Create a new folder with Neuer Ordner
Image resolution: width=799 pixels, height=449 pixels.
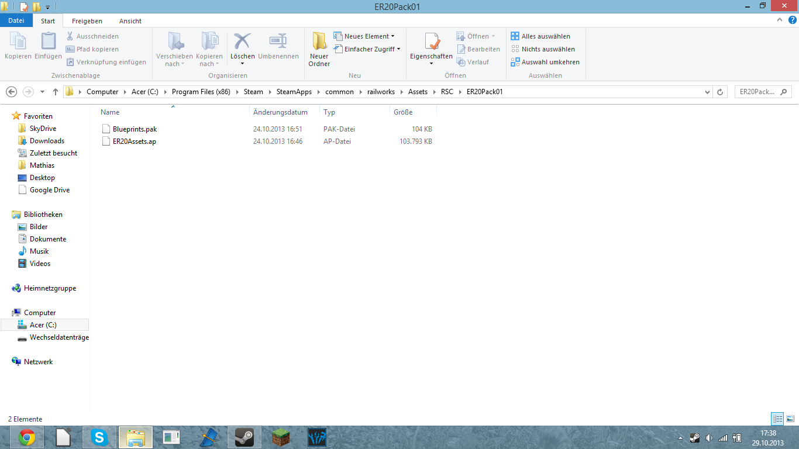click(319, 49)
